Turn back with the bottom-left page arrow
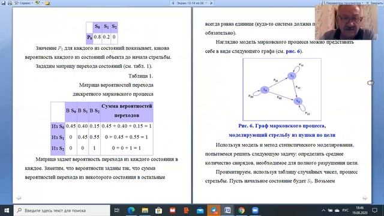The image size is (384, 216). pos(19,198)
